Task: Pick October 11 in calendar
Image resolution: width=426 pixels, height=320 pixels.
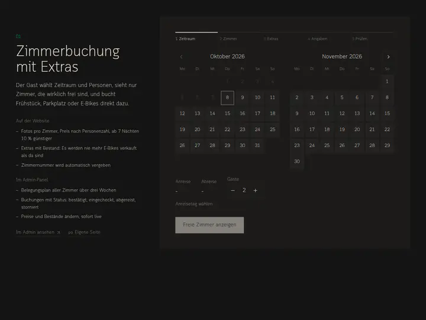Action: tap(273, 98)
